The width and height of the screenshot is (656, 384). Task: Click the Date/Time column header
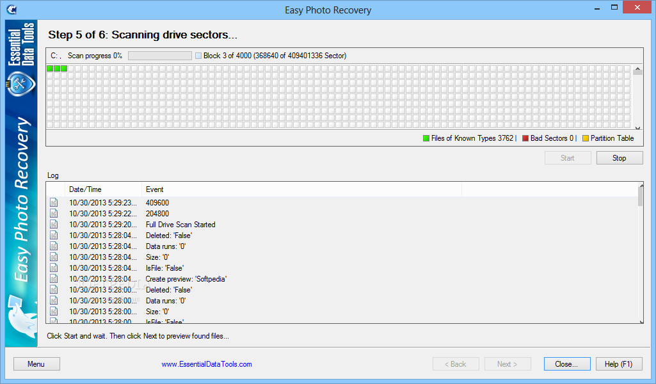(x=103, y=189)
